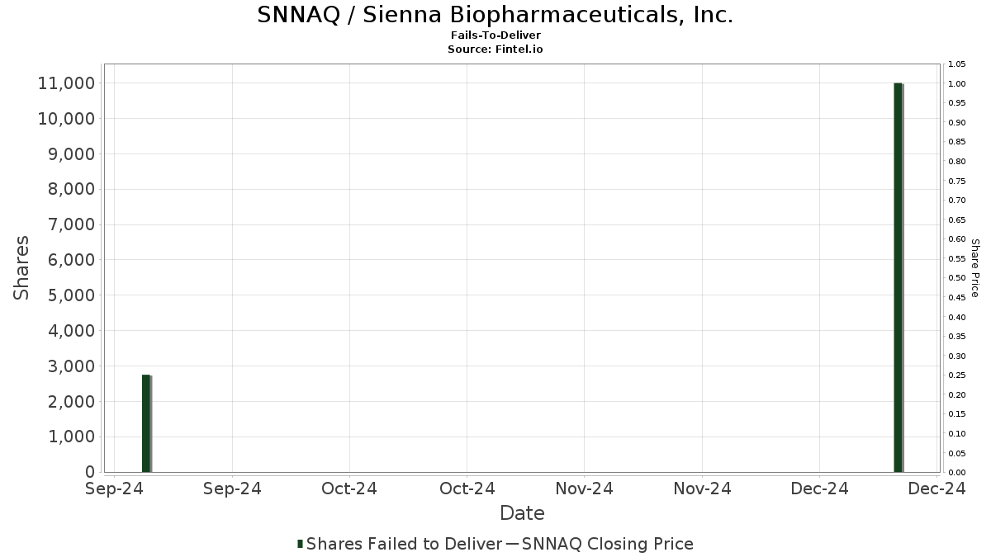Click the green Shares Failed to Deliver legend swatch
Viewport: 991px width, 557px height.
click(301, 544)
